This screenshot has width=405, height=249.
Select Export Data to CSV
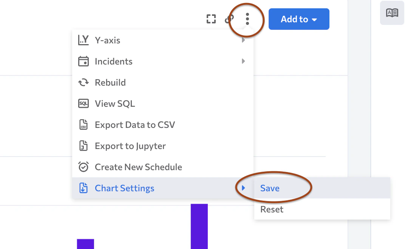point(135,124)
